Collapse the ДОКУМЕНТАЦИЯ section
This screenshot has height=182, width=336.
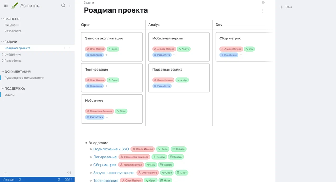click(x=3, y=72)
